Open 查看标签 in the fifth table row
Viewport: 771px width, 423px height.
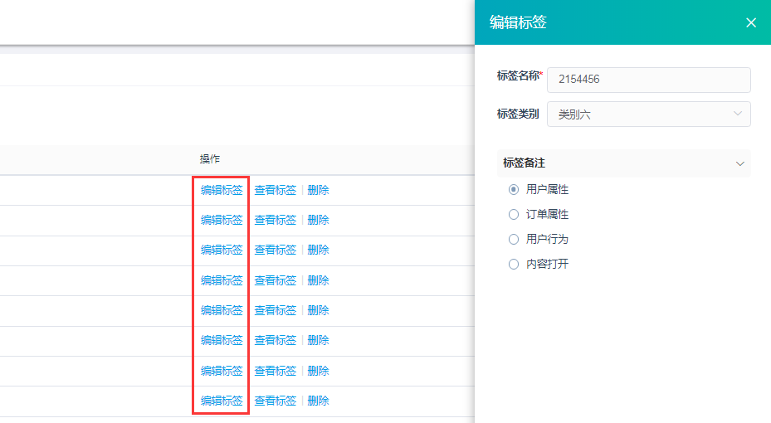tap(275, 310)
